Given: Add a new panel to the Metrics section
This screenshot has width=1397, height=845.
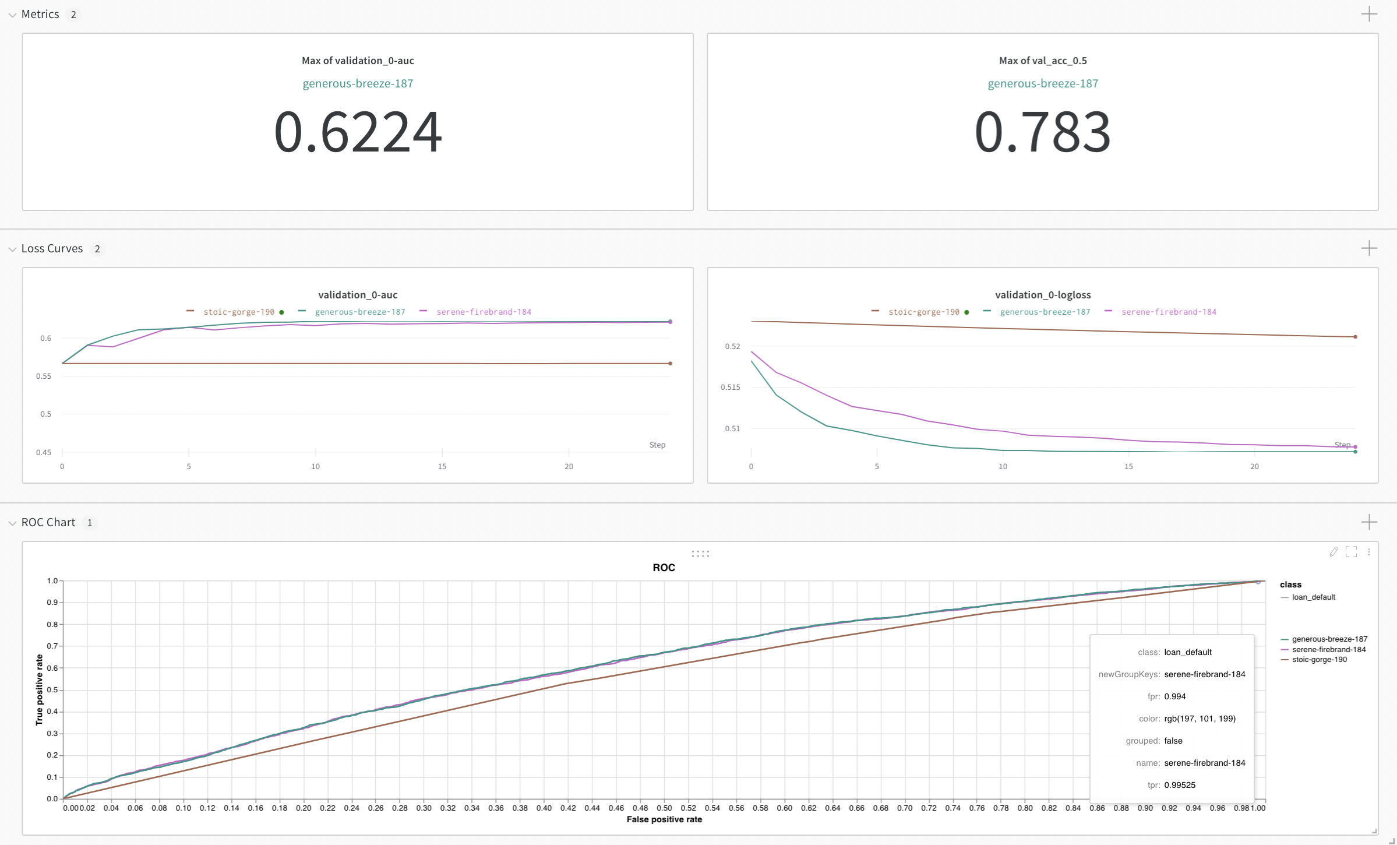Looking at the screenshot, I should coord(1370,13).
